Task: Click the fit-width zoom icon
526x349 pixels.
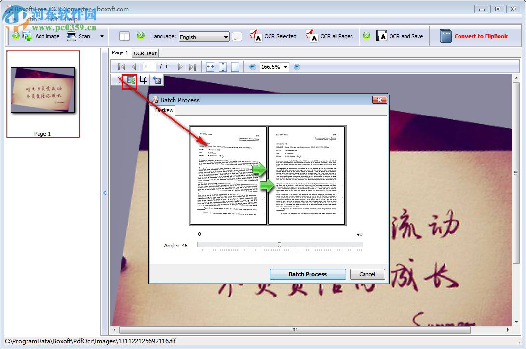Action: (209, 66)
